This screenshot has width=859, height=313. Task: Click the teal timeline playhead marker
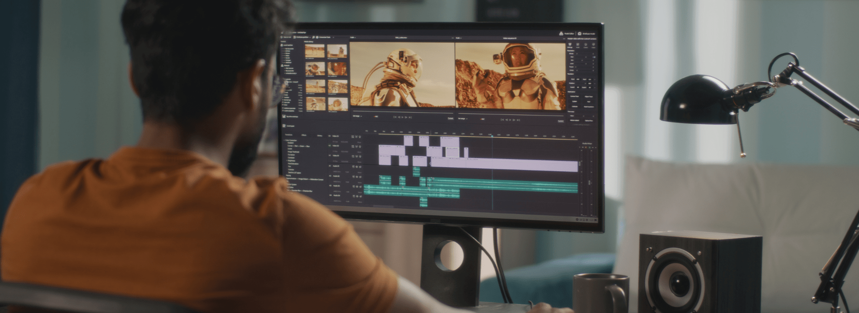click(492, 136)
